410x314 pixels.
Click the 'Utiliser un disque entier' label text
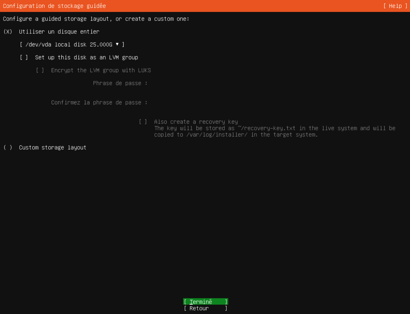coord(59,31)
